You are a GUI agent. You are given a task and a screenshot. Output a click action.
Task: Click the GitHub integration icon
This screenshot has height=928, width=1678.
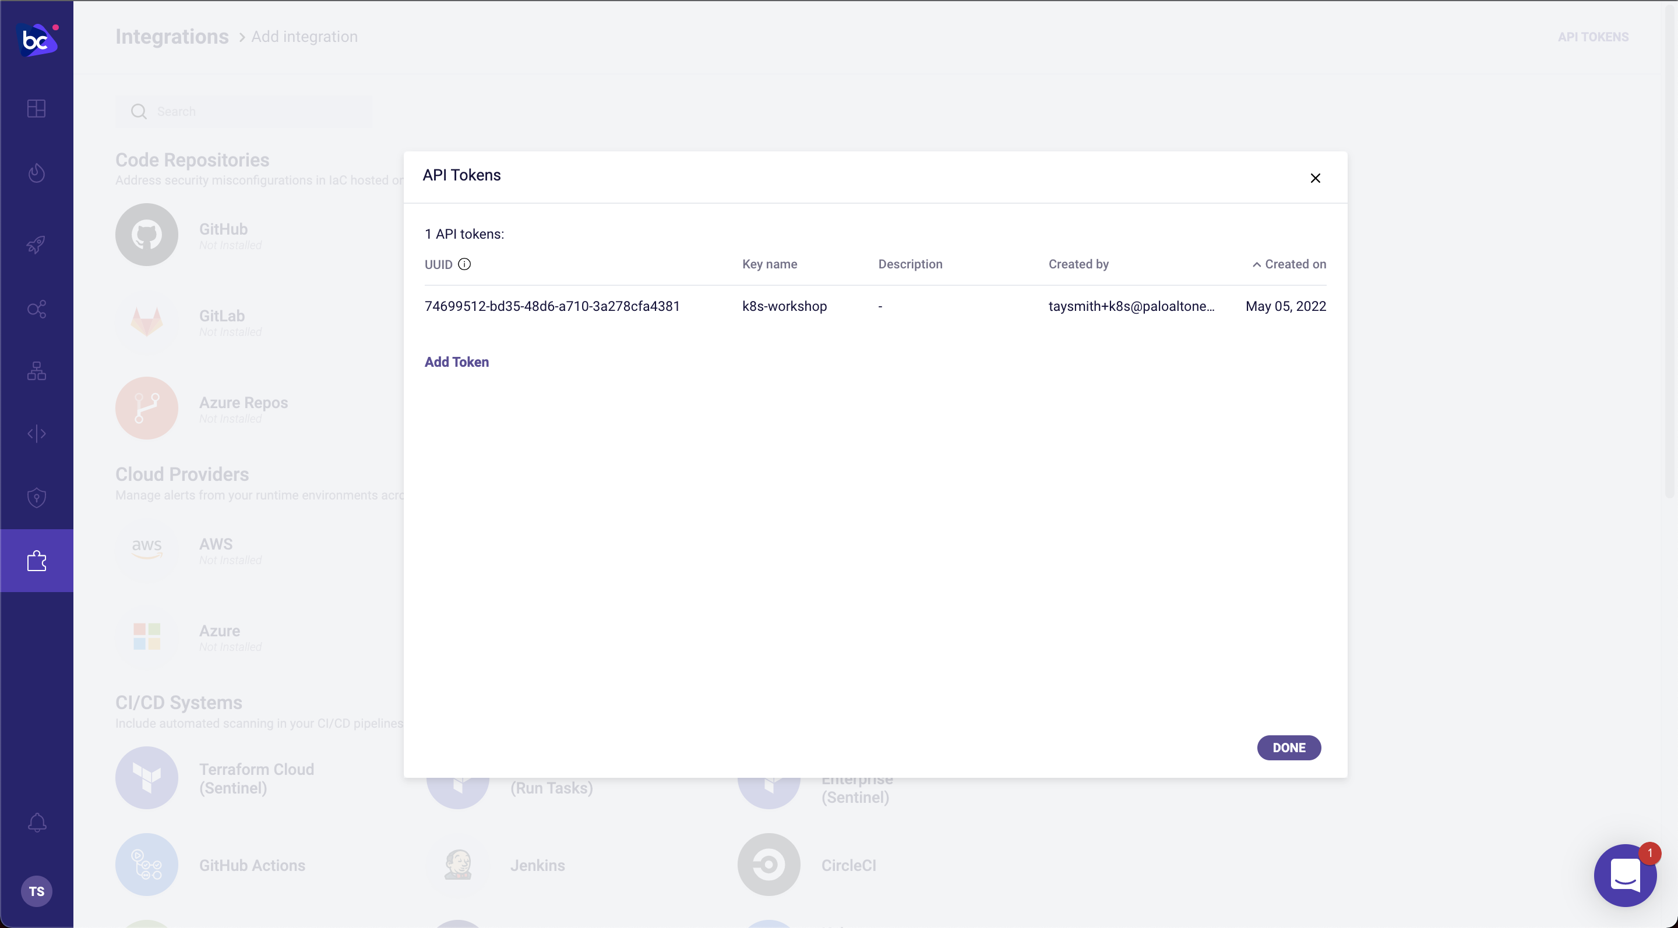tap(147, 235)
